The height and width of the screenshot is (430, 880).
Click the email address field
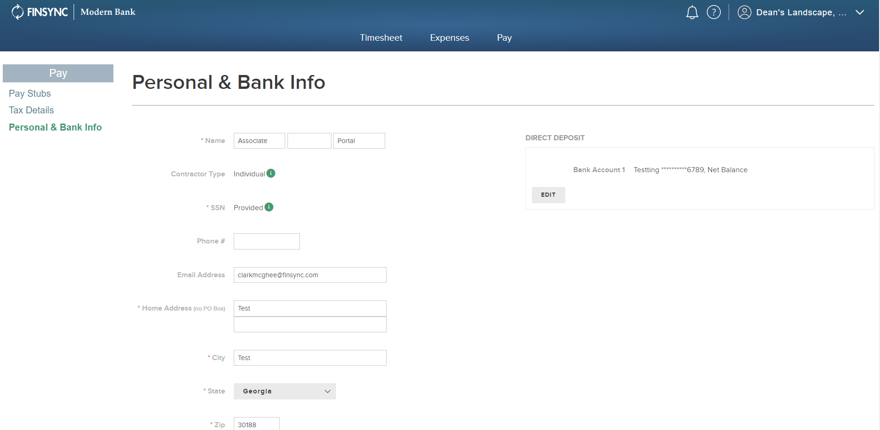click(310, 274)
